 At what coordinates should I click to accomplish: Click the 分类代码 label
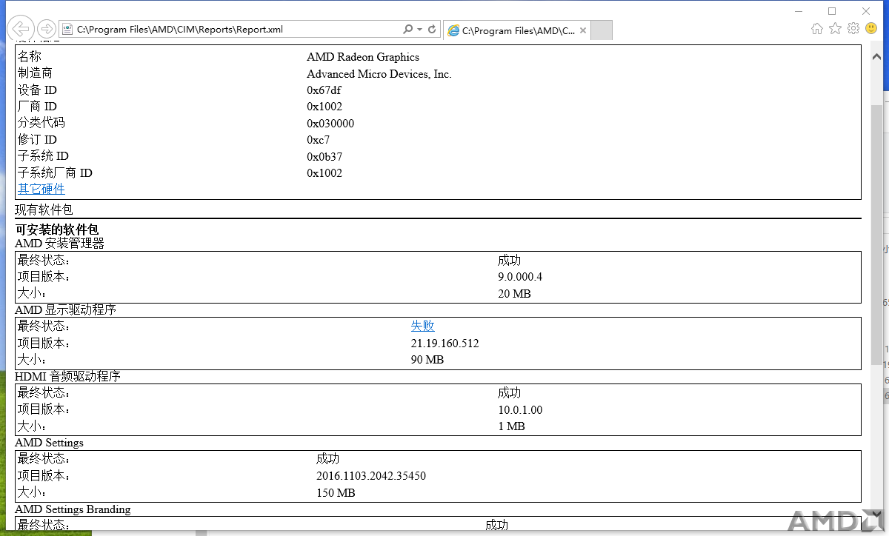pos(41,123)
